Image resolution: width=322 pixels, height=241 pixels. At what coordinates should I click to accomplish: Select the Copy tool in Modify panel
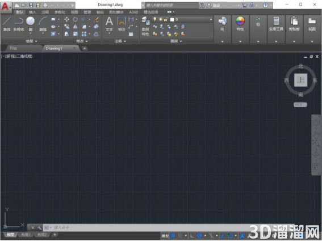coord(67,27)
